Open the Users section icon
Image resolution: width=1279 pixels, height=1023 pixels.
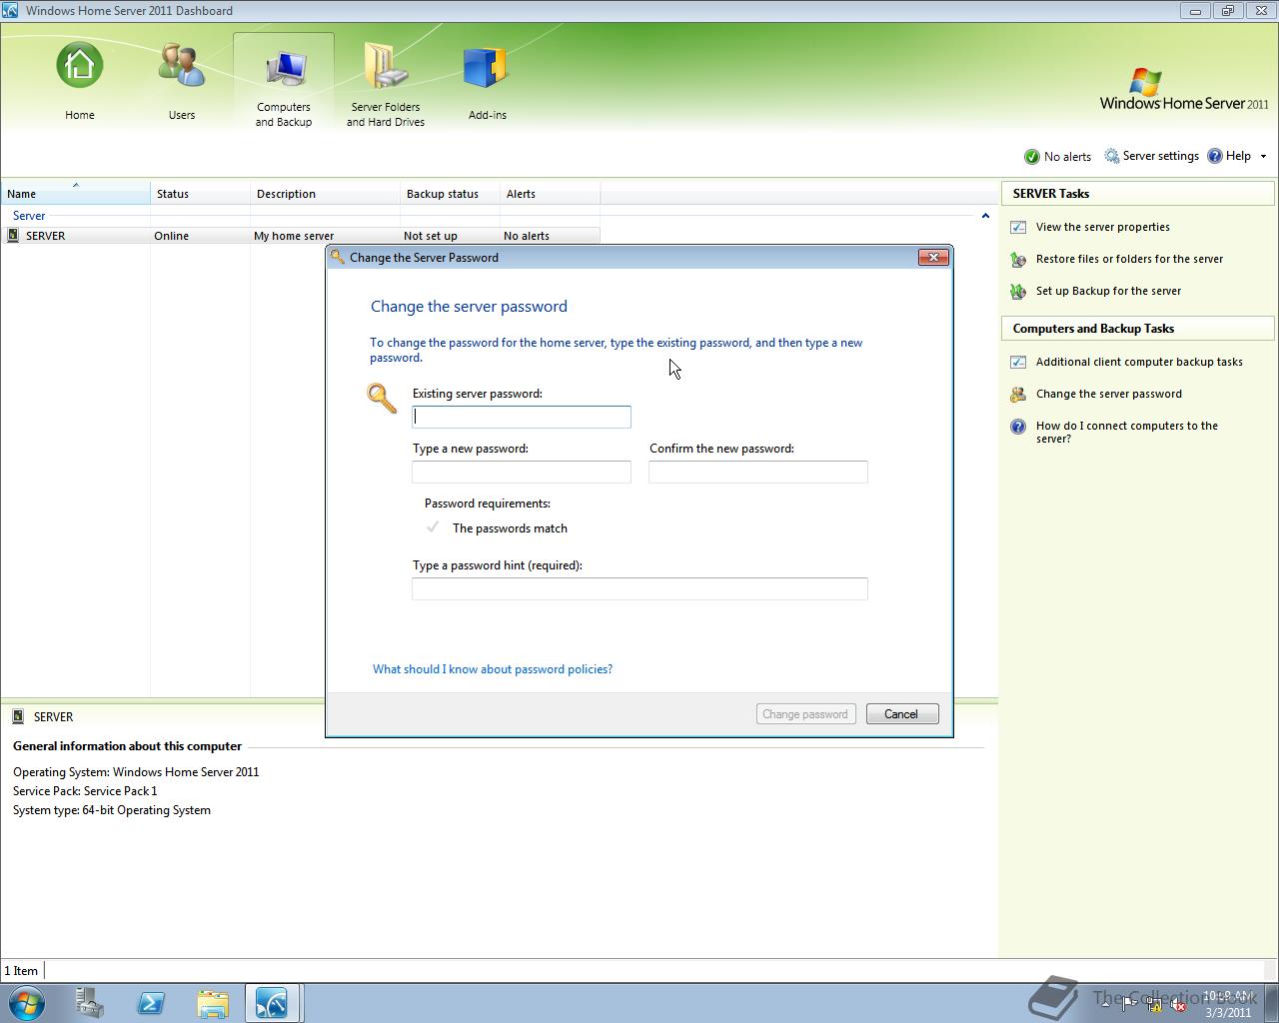[182, 66]
